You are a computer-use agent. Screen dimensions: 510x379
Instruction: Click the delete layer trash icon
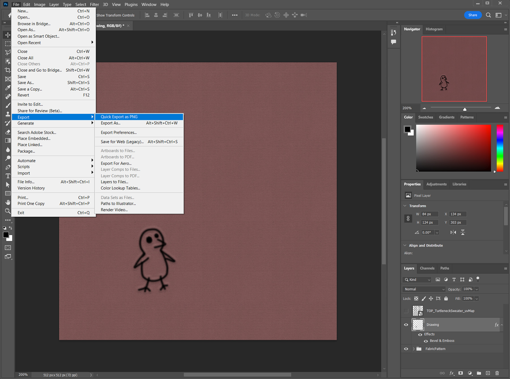(x=497, y=373)
